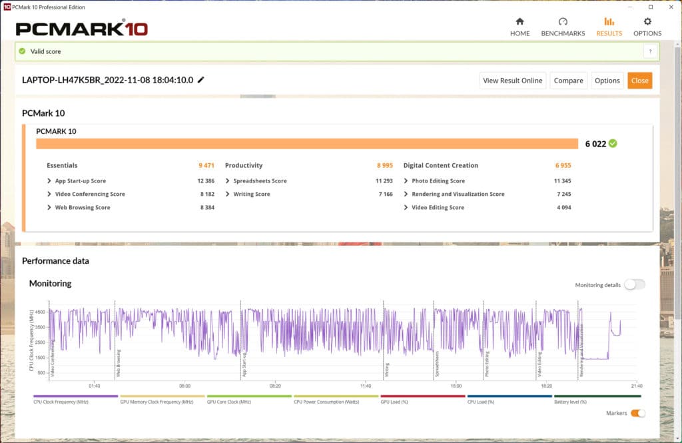Click the View Result Online button
This screenshot has width=682, height=443.
(x=512, y=81)
